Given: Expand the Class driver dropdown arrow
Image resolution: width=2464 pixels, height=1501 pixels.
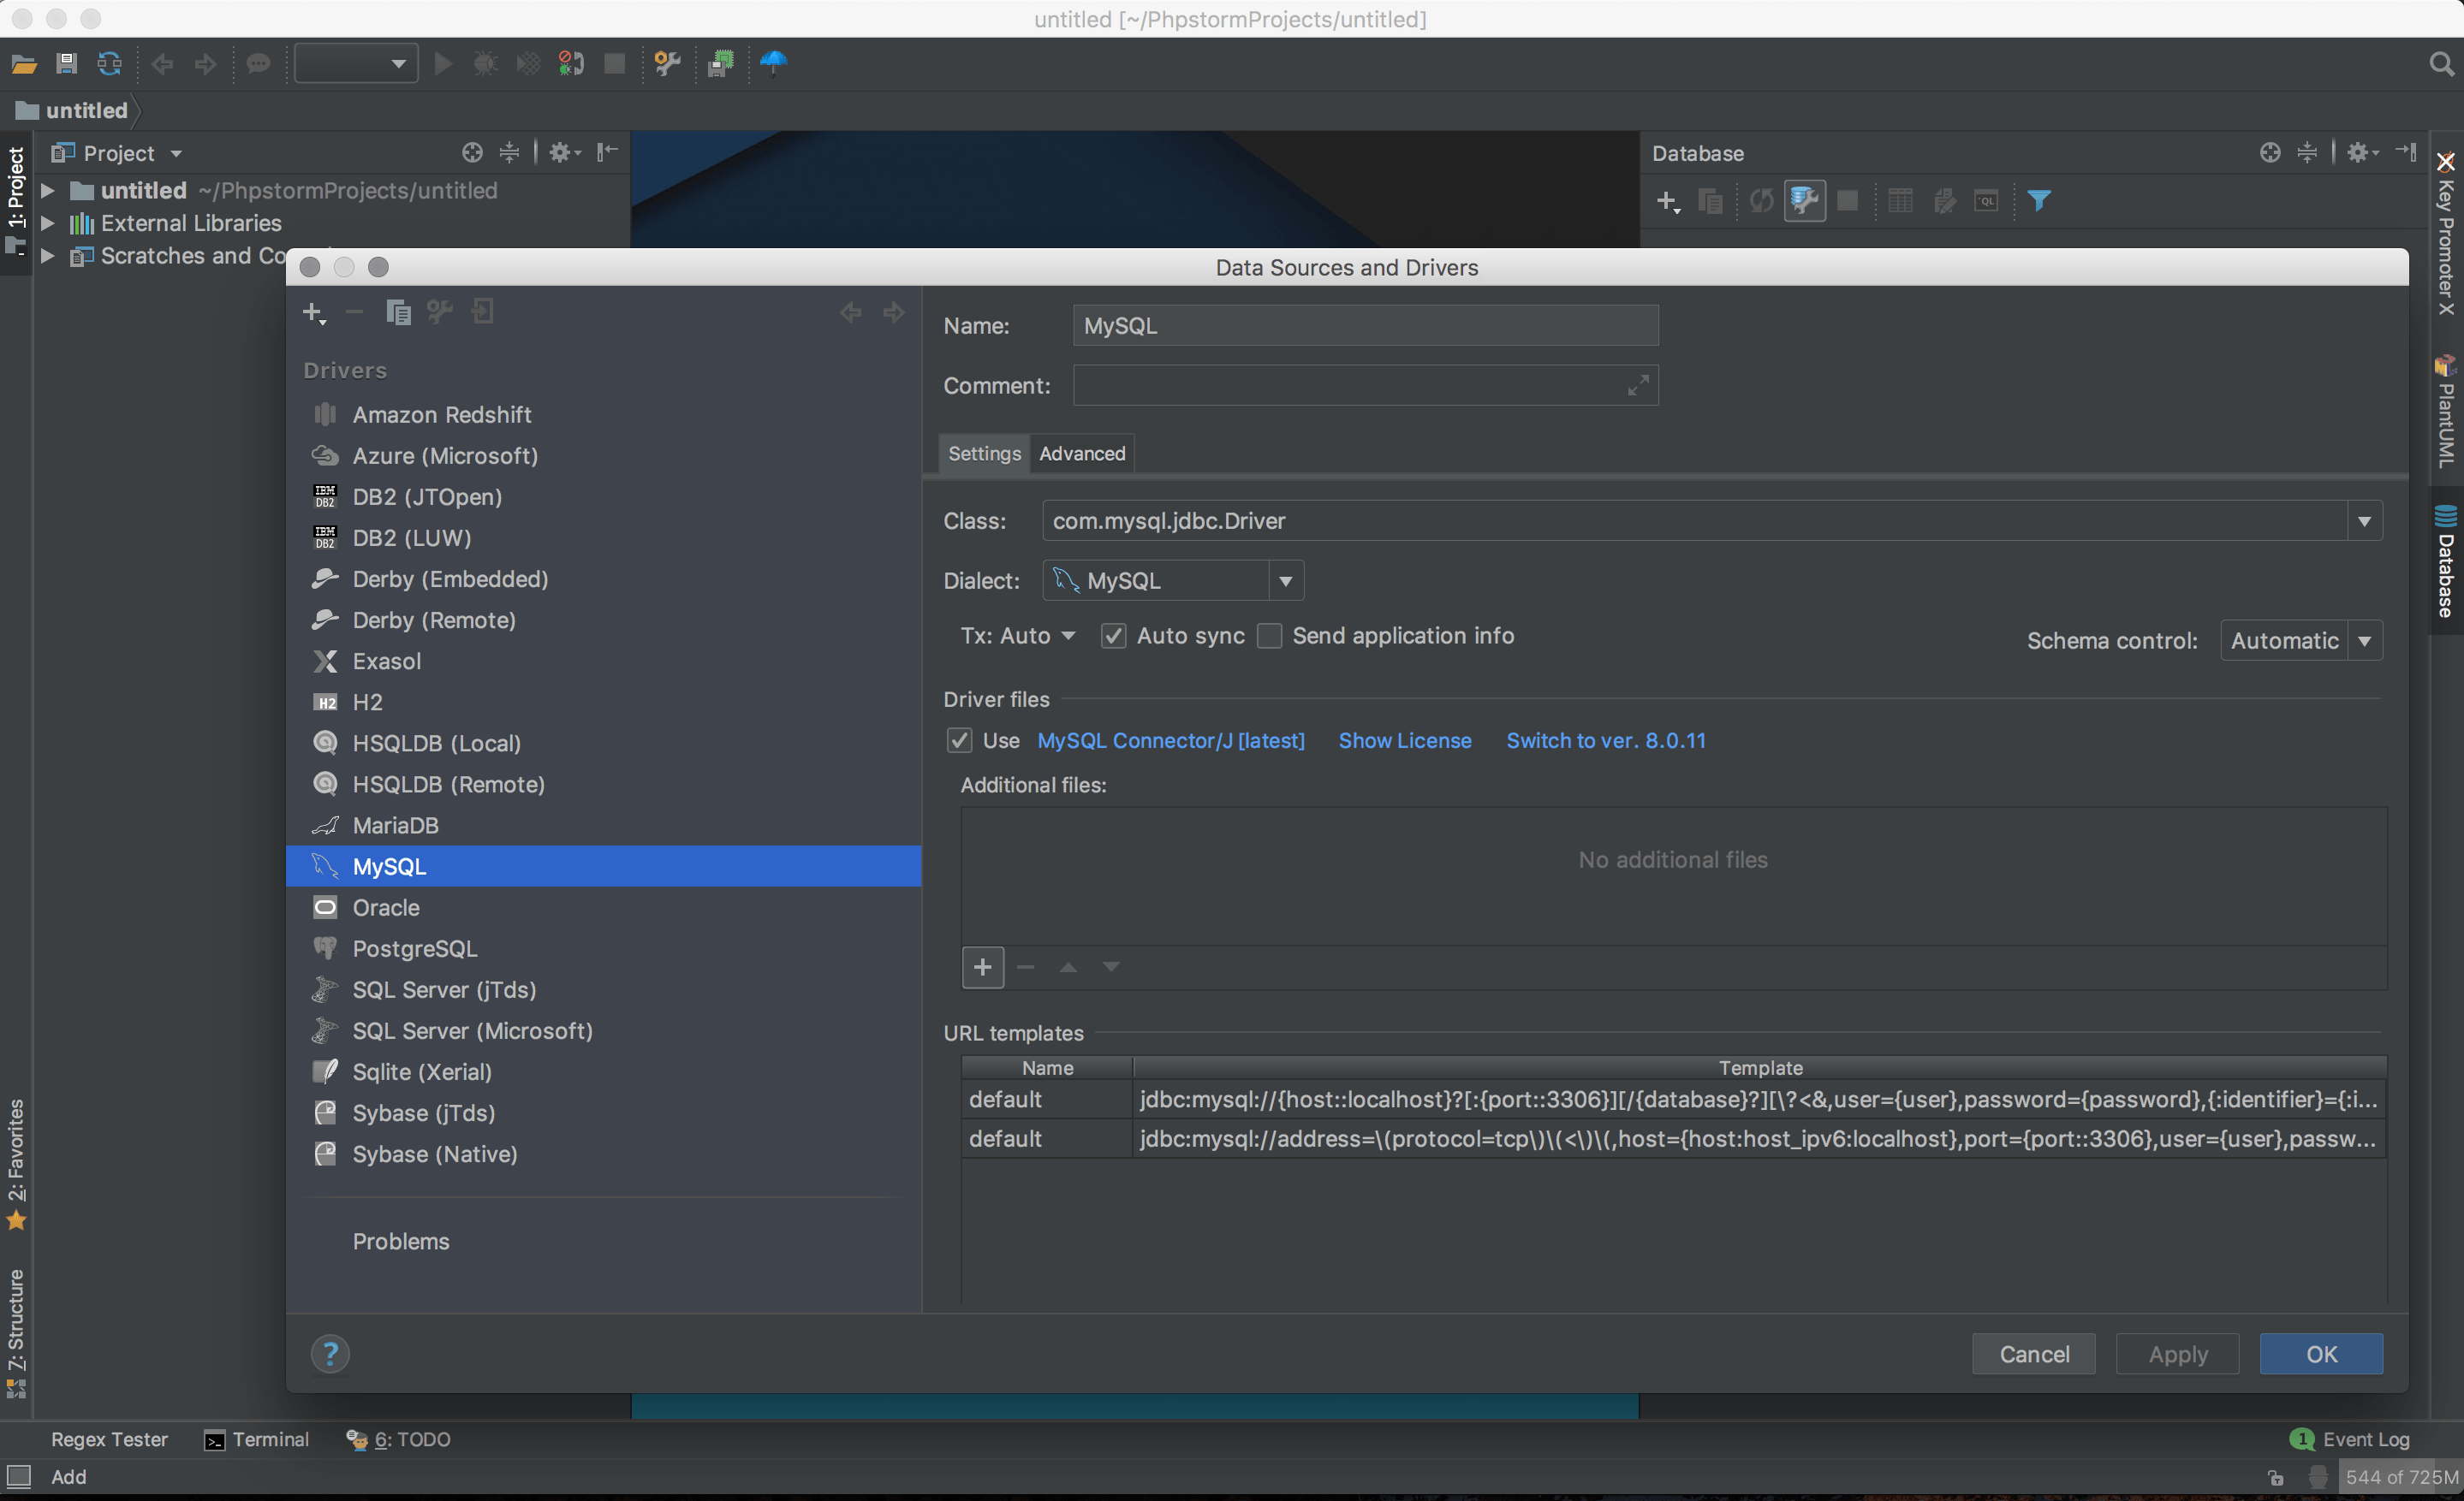Looking at the screenshot, I should coord(2363,522).
